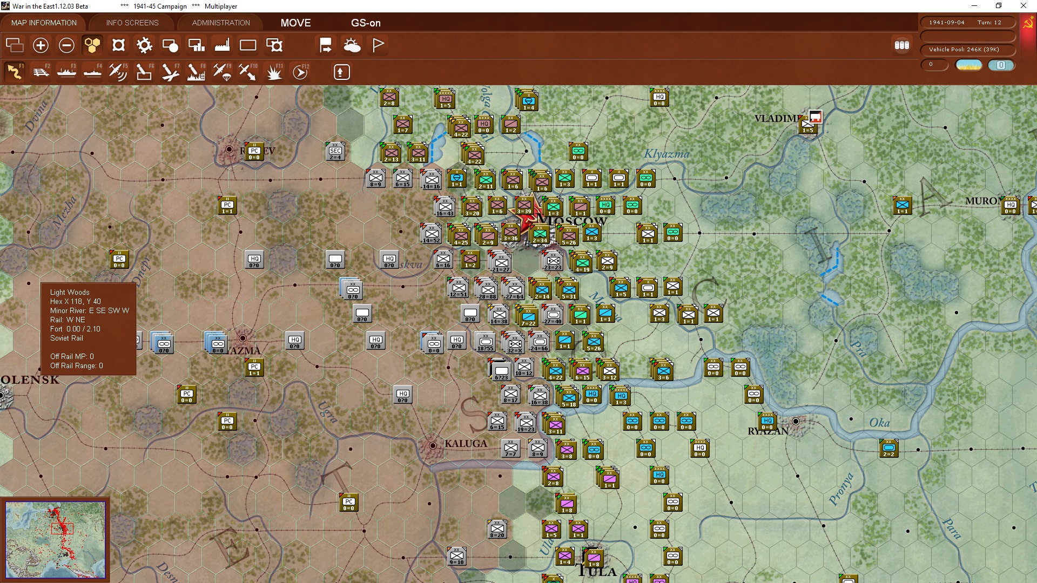The height and width of the screenshot is (583, 1037).
Task: Click the light blue 0 button
Action: [x=1001, y=65]
